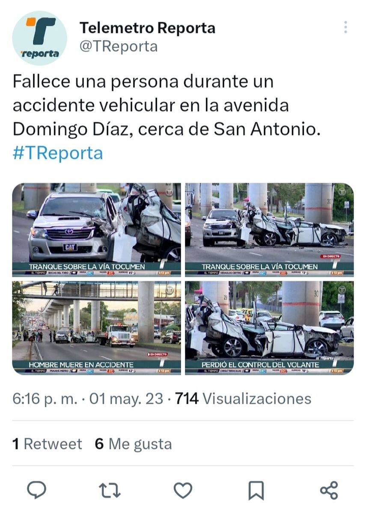This screenshot has width=366, height=509.
Task: View the 1 Retweet list
Action: pos(47,444)
